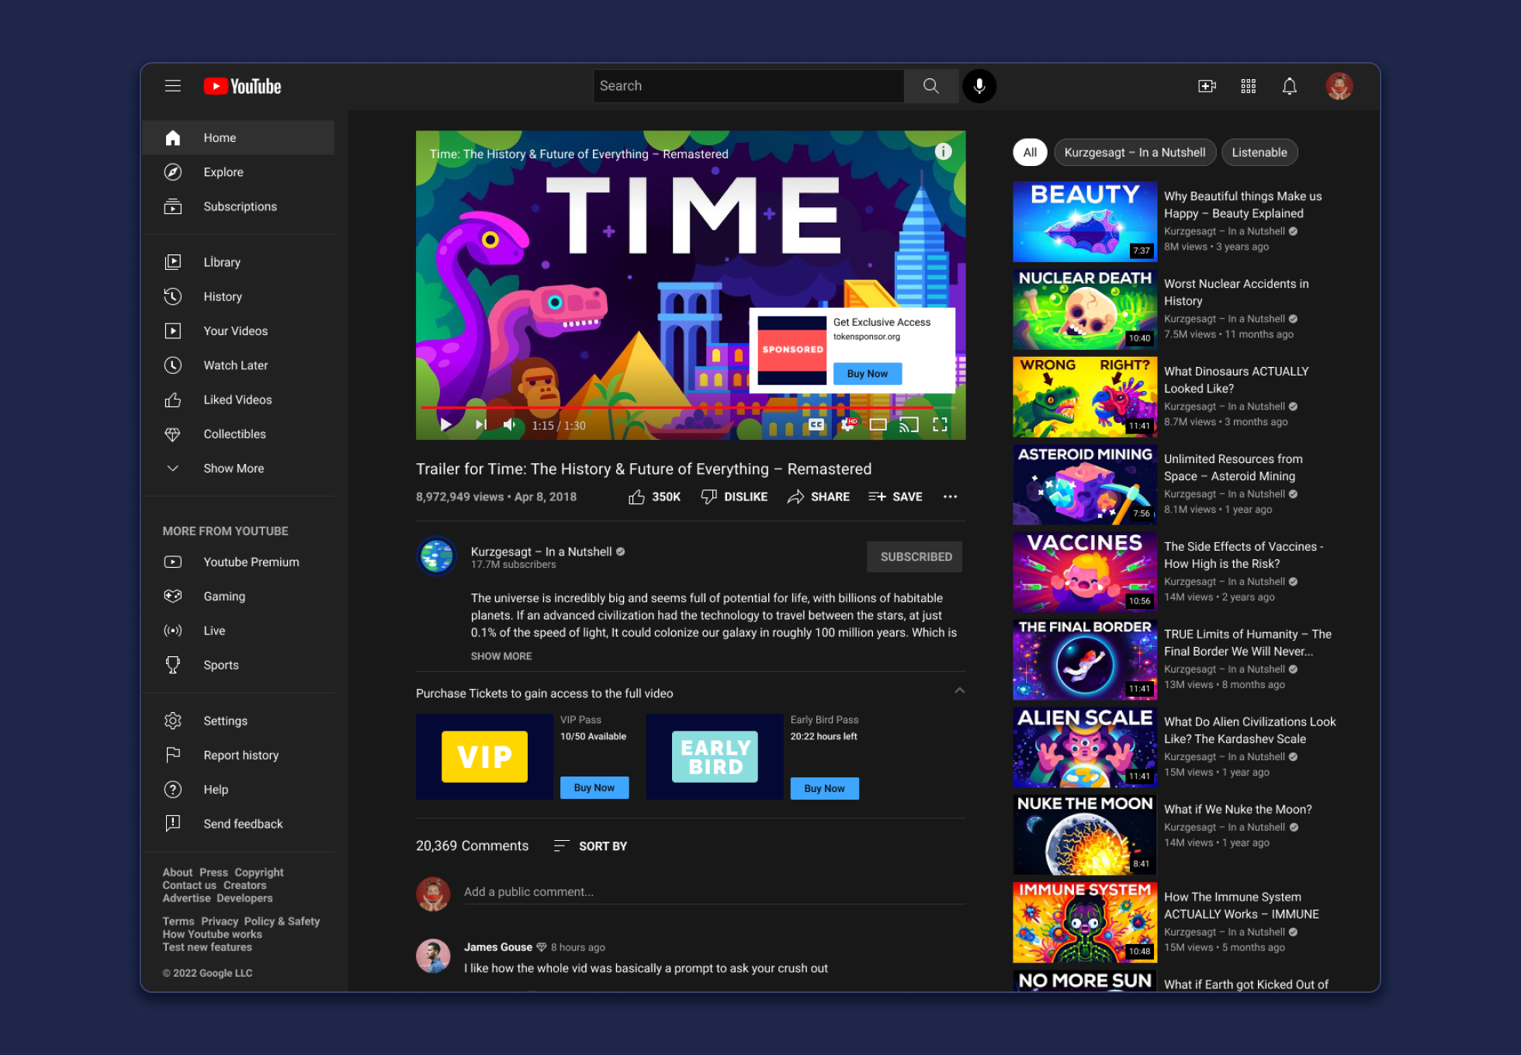Dislike the video
The image size is (1521, 1055).
pyautogui.click(x=734, y=497)
